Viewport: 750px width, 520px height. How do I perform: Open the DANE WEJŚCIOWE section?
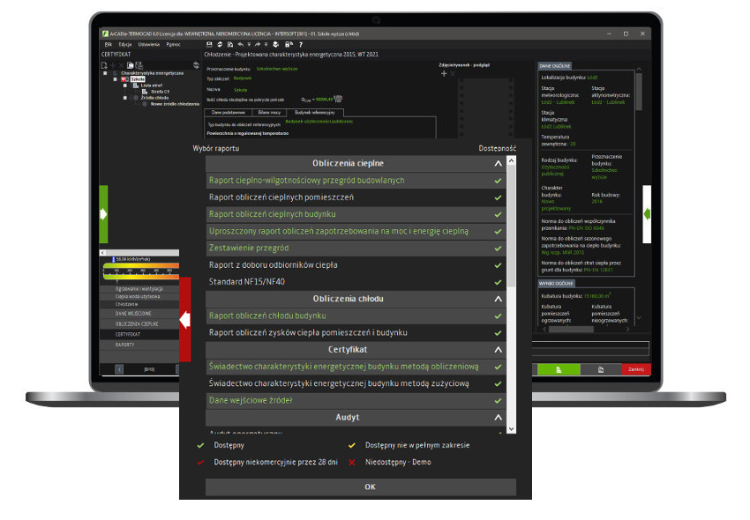139,314
